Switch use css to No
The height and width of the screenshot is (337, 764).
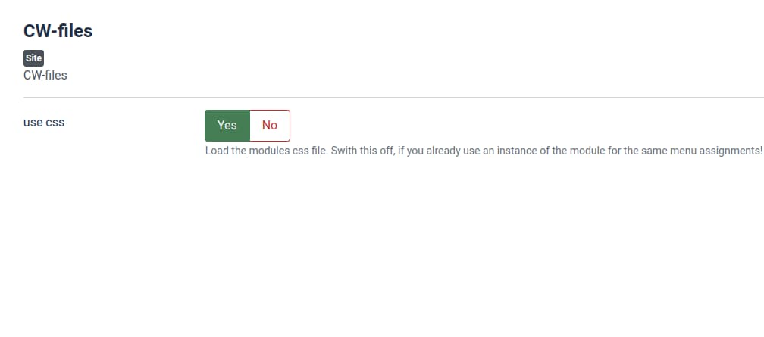click(x=270, y=126)
